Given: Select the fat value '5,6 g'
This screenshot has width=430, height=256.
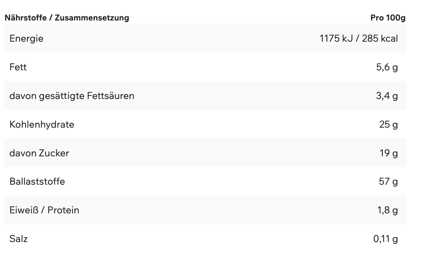Looking at the screenshot, I should (387, 67).
